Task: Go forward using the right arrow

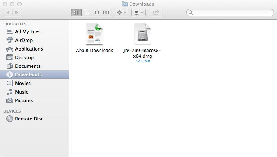Action: (x=17, y=13)
